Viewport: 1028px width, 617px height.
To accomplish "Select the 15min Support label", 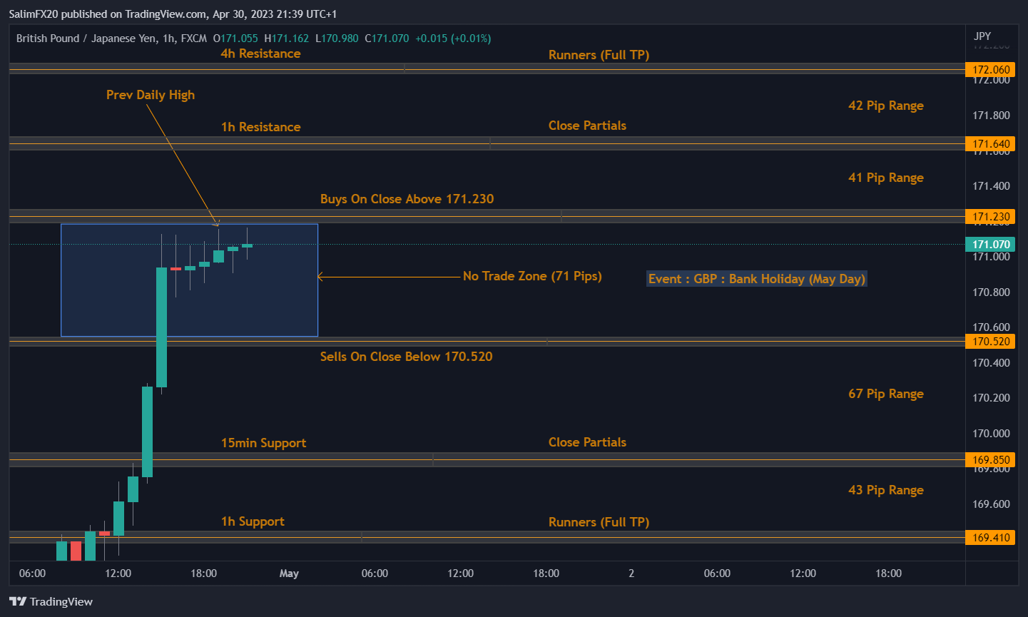I will pos(263,443).
